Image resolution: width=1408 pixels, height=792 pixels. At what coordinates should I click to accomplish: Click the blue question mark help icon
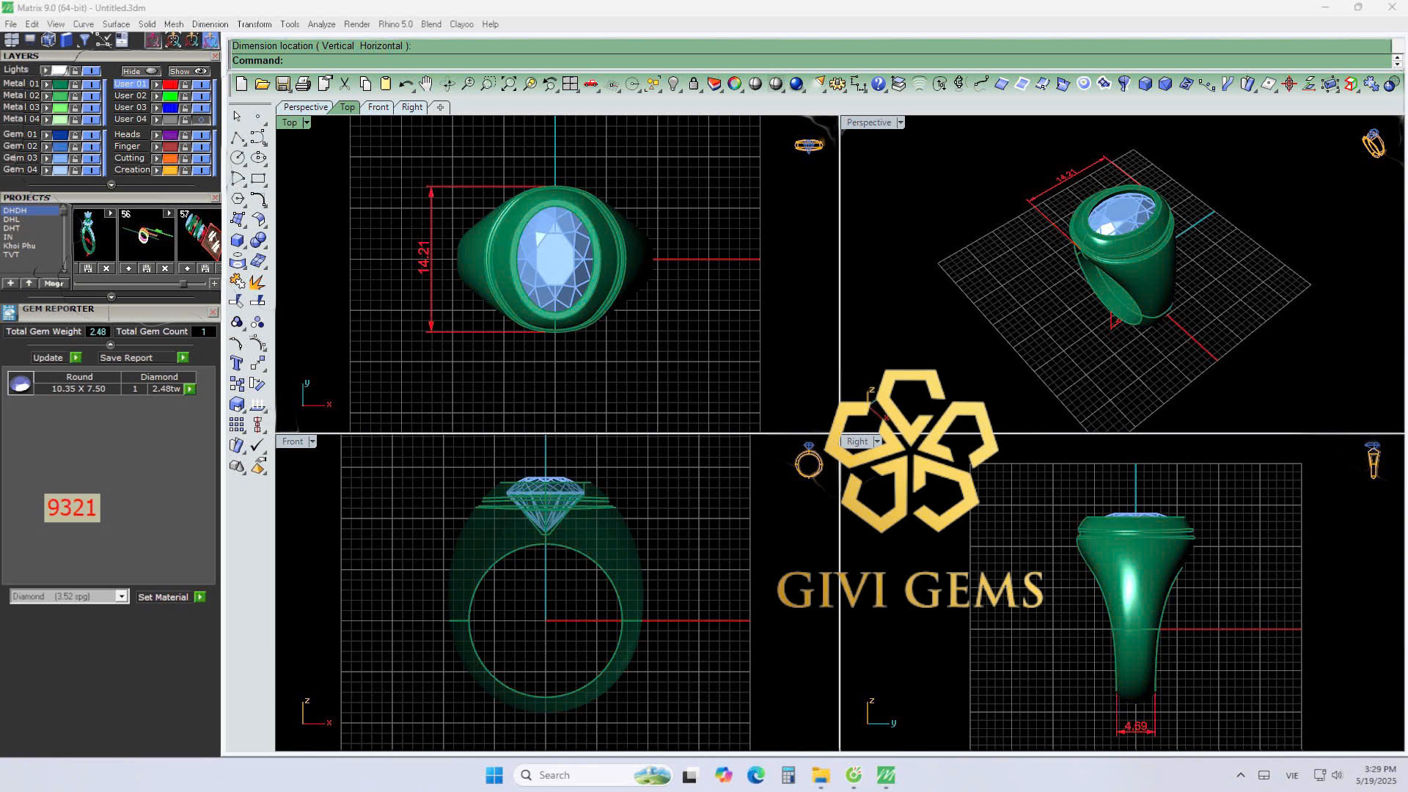point(879,84)
